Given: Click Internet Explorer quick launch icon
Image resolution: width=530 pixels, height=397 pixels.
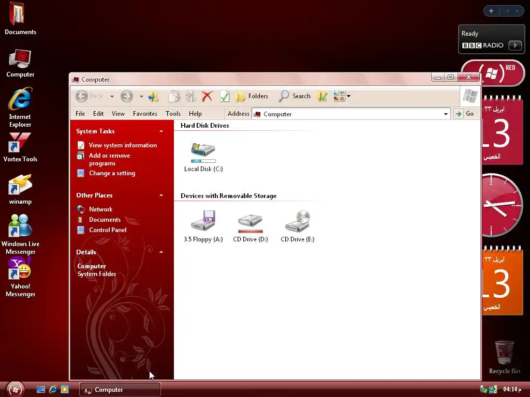Looking at the screenshot, I should click(x=53, y=390).
